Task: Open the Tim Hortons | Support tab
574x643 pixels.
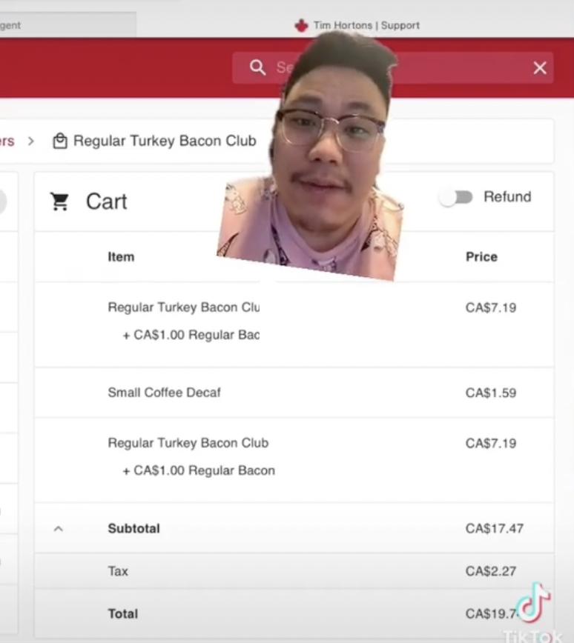Action: tap(357, 25)
